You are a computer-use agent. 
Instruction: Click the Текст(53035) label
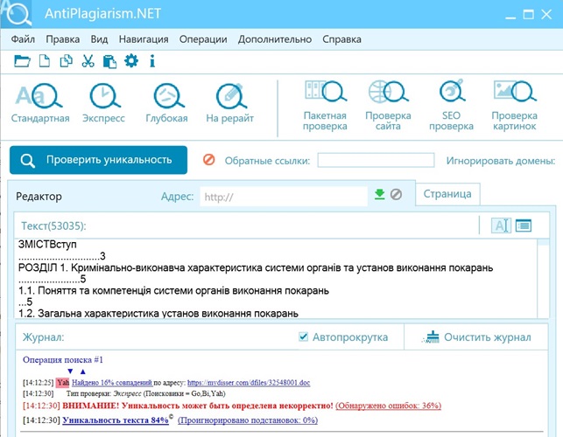(53, 225)
